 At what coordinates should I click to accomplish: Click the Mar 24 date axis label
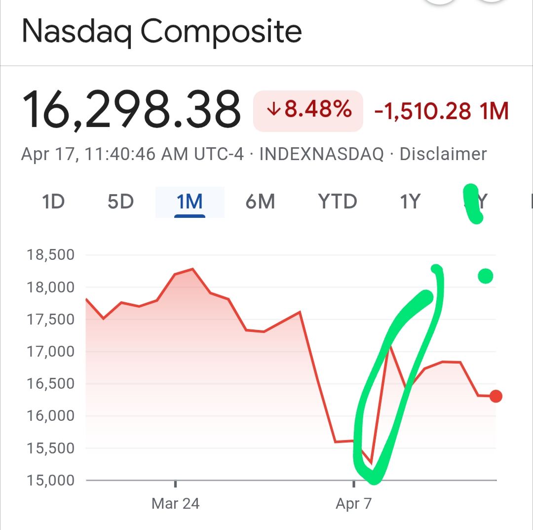tap(175, 503)
